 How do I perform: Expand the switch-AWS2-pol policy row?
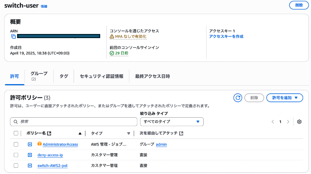pos(30,165)
